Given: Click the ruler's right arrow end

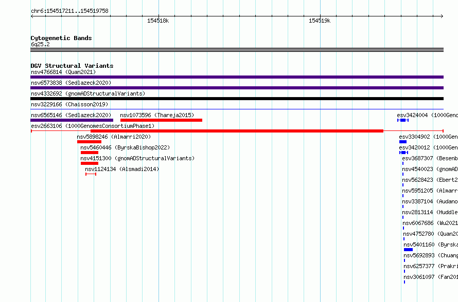Looking at the screenshot, I should [442, 16].
